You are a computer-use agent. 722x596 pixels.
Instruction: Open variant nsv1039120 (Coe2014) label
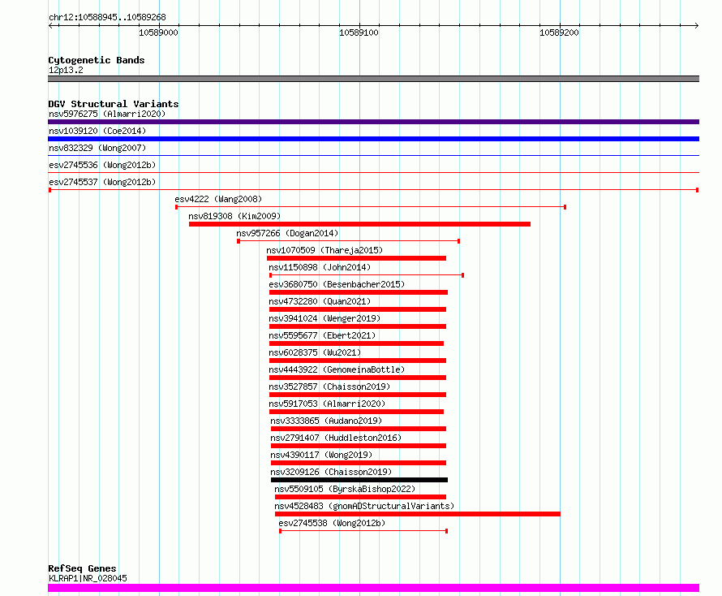97,131
